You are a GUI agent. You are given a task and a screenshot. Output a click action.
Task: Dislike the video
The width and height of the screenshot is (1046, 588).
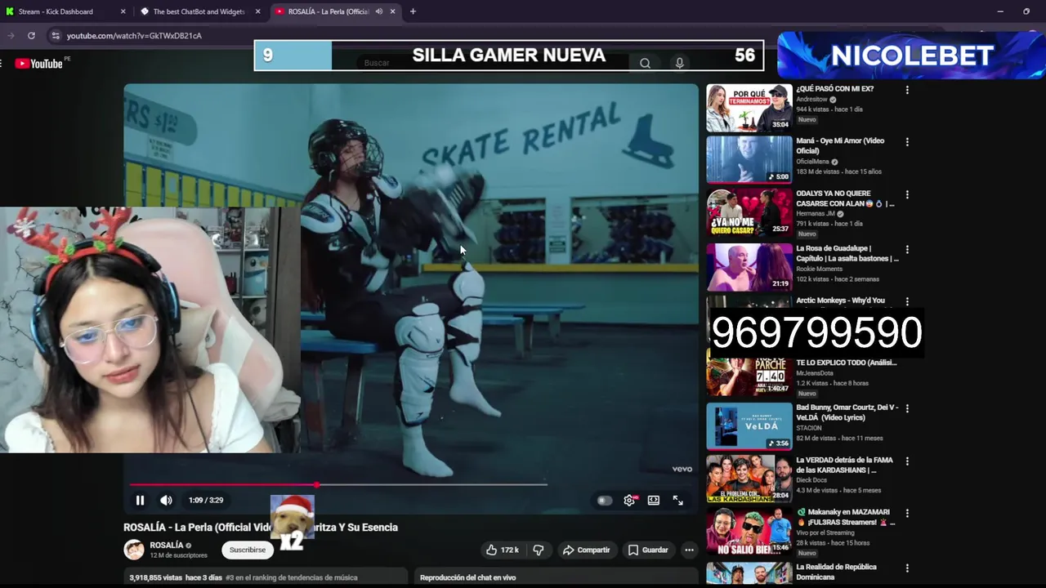click(x=539, y=550)
